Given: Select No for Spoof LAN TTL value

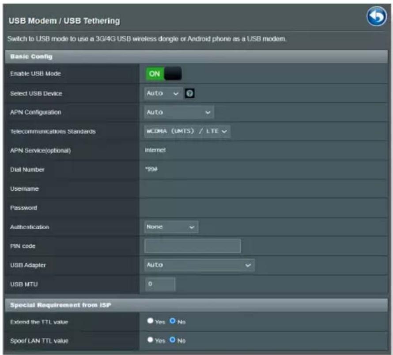Looking at the screenshot, I should [172, 340].
